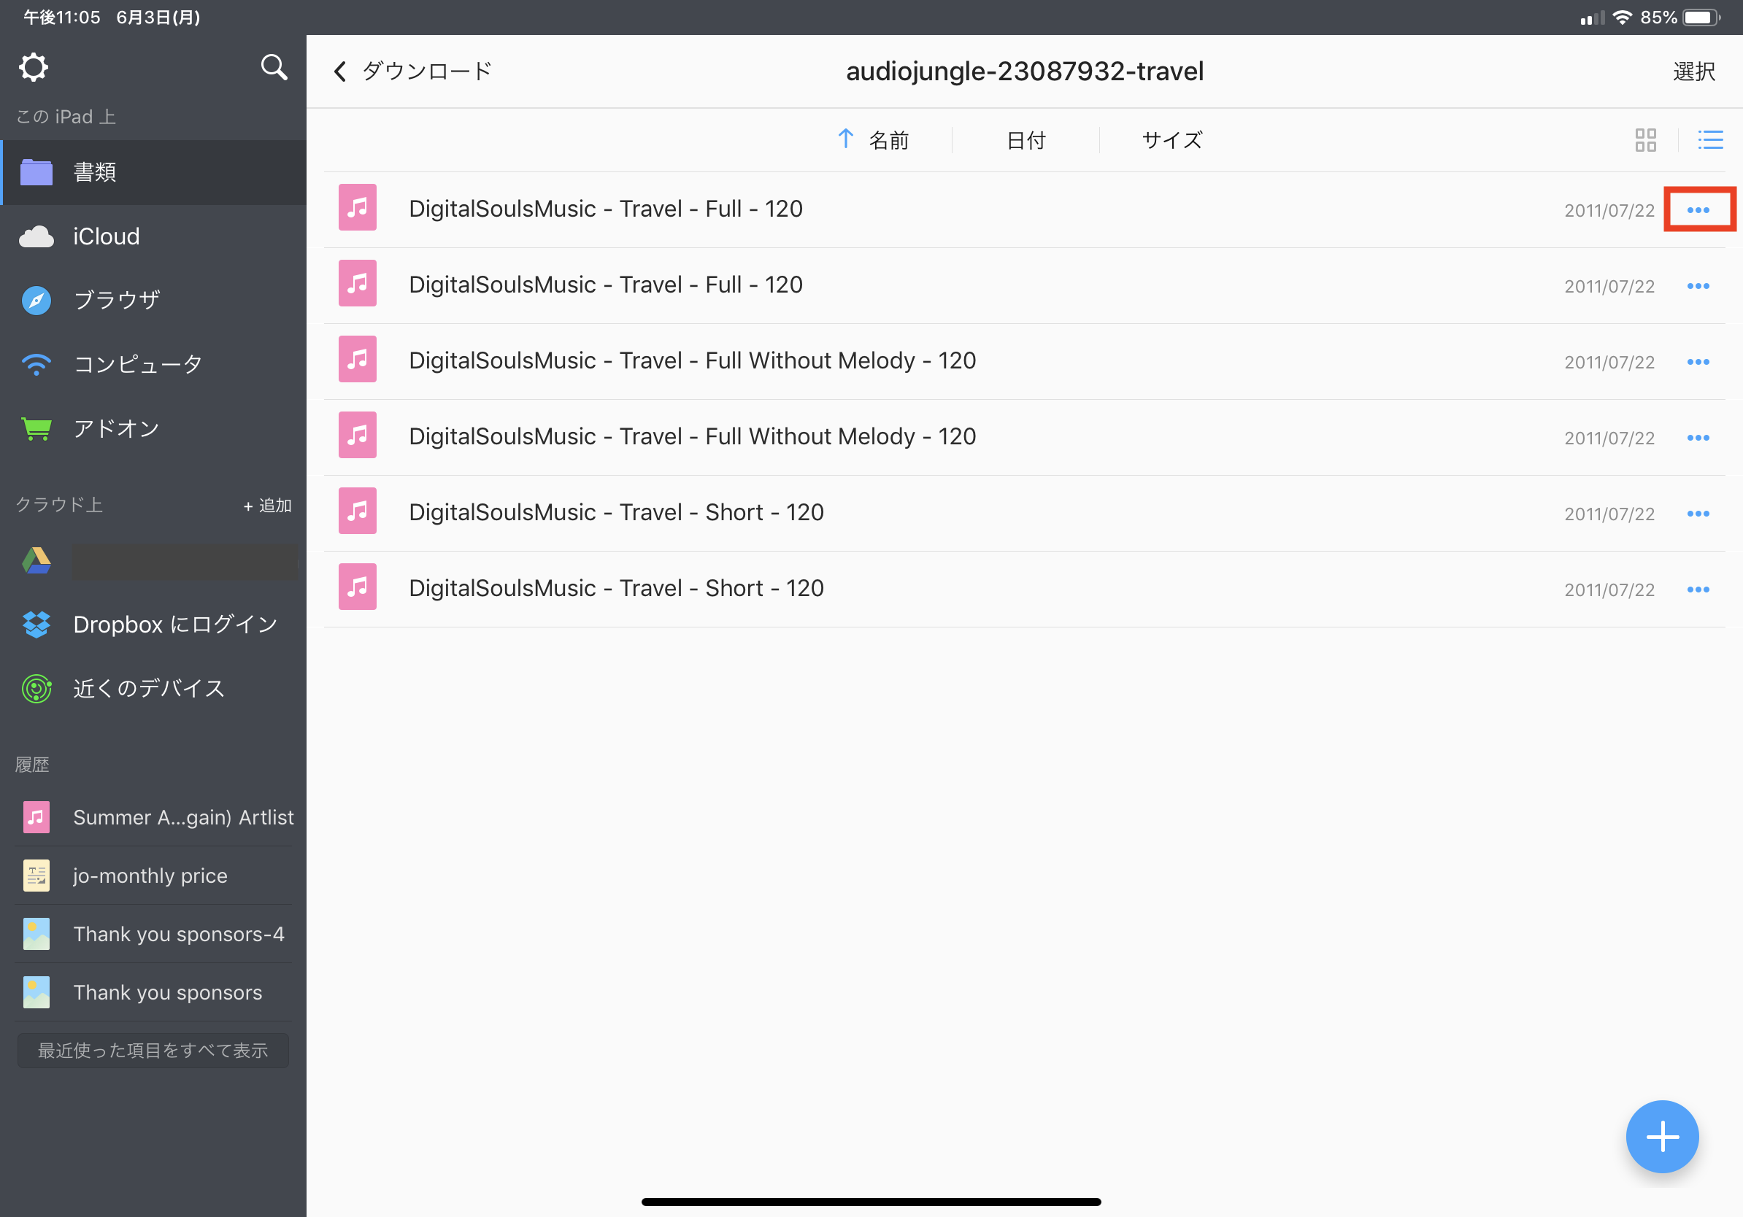
Task: Sort files by サイズ size
Action: pyautogui.click(x=1171, y=139)
